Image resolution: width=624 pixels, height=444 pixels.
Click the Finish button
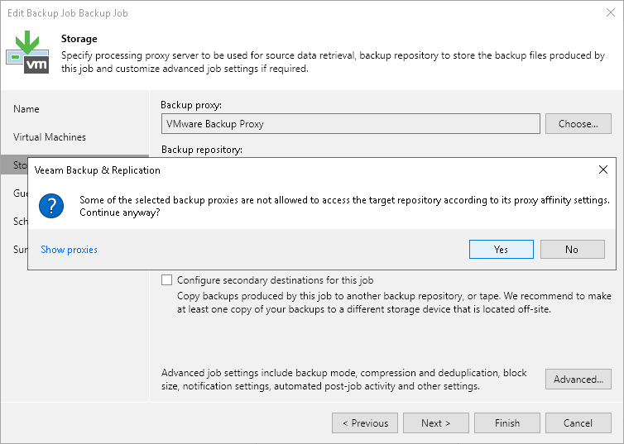tap(506, 423)
